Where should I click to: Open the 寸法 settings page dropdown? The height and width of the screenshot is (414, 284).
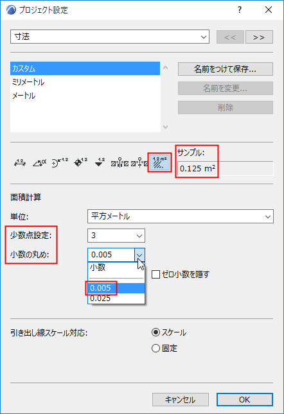click(110, 37)
